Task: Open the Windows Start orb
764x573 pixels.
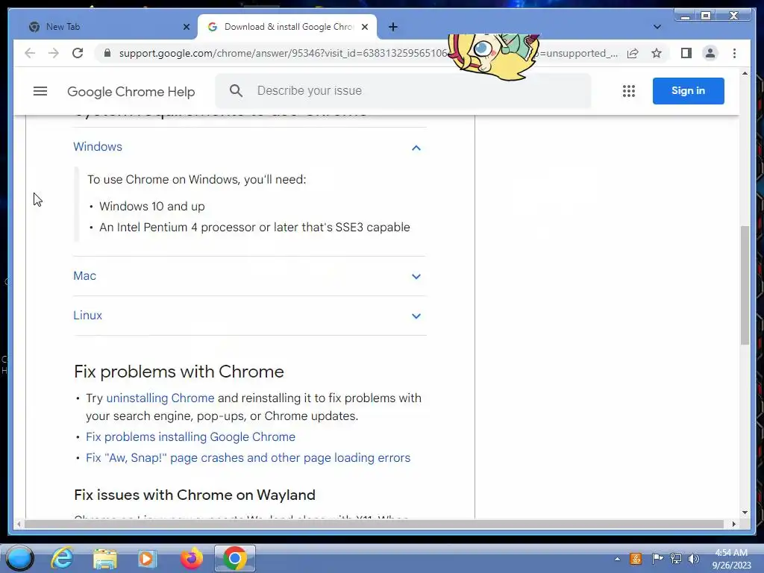Action: (x=19, y=558)
